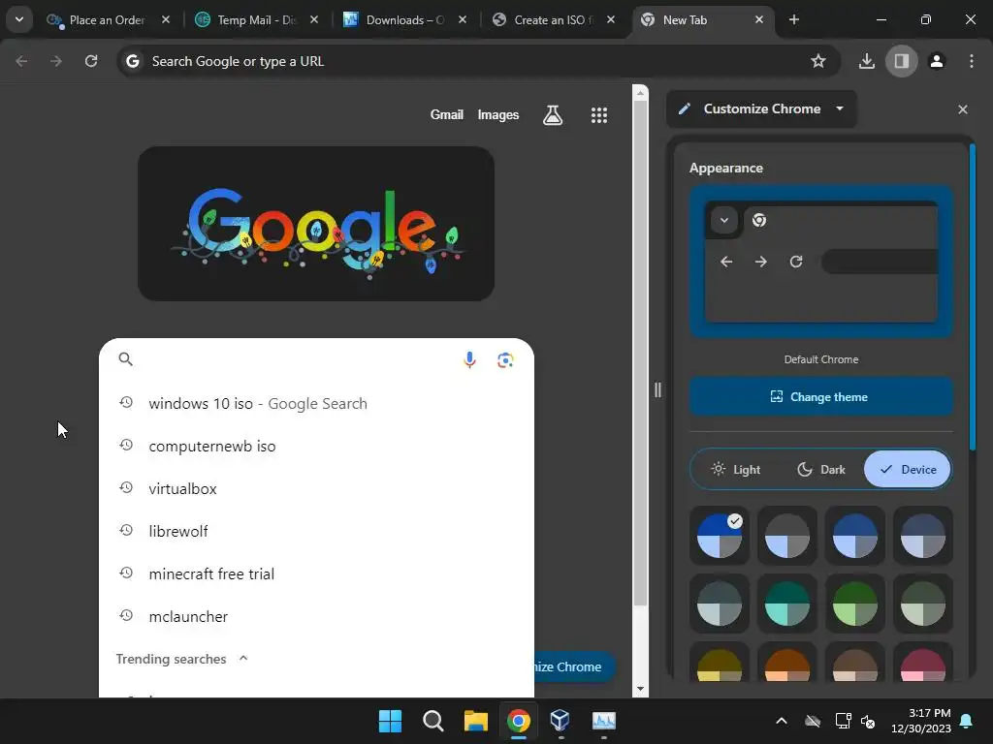The height and width of the screenshot is (744, 993).
Task: Reload the page
Action: [x=91, y=61]
